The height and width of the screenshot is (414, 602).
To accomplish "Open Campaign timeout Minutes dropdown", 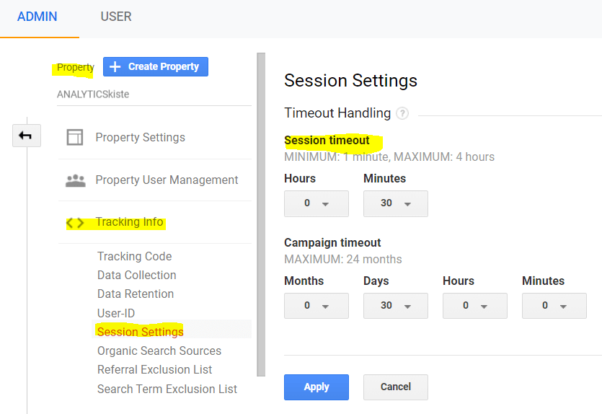I will coord(554,306).
